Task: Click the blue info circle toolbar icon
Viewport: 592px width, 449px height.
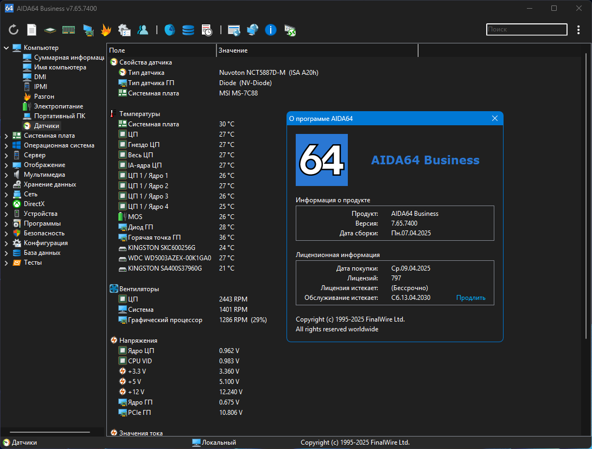Action: click(271, 30)
